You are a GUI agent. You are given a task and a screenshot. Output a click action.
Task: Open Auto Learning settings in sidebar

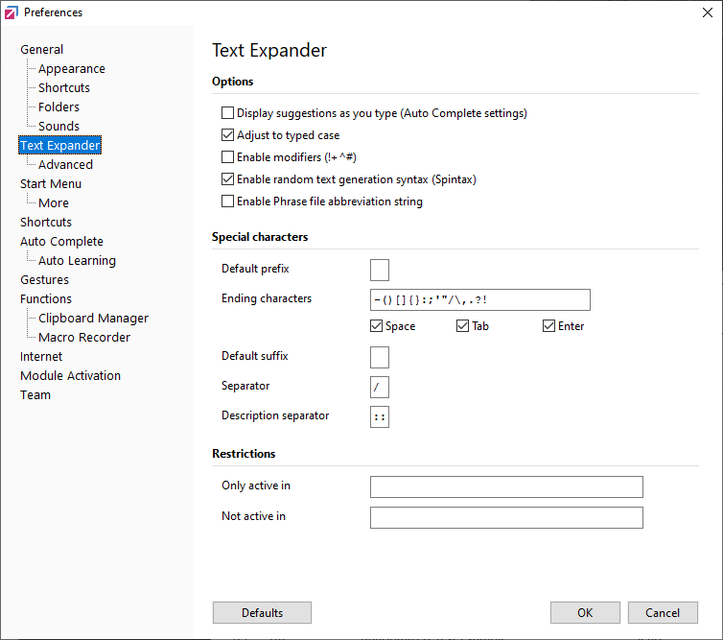coord(77,261)
